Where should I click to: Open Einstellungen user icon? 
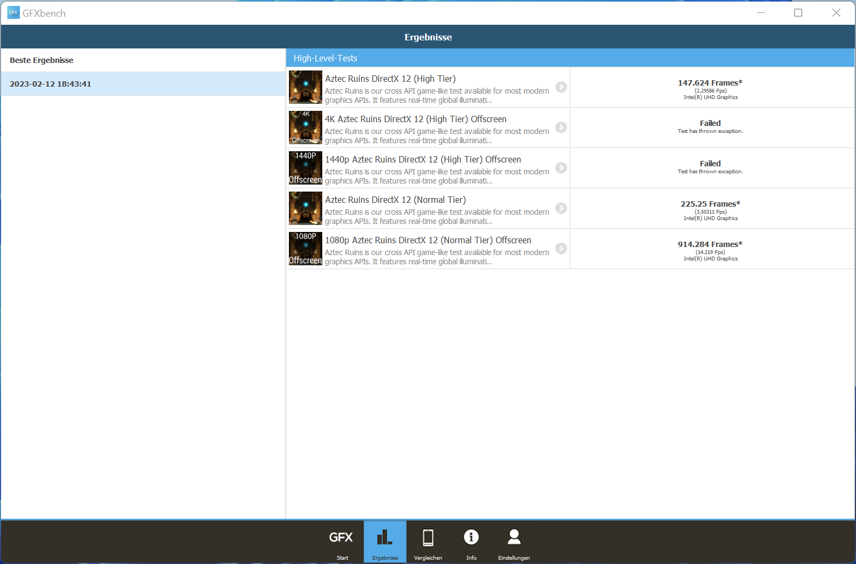click(x=514, y=542)
